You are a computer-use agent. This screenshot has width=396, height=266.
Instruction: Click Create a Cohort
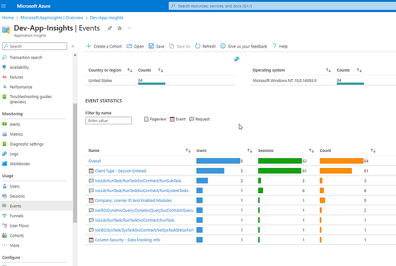pos(104,46)
